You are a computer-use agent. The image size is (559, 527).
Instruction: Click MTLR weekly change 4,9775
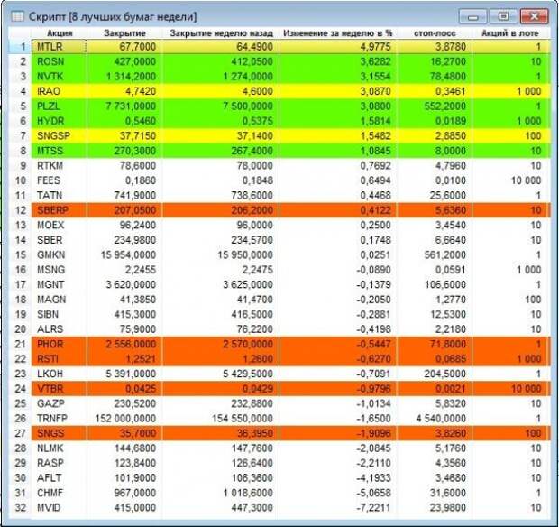coord(337,47)
